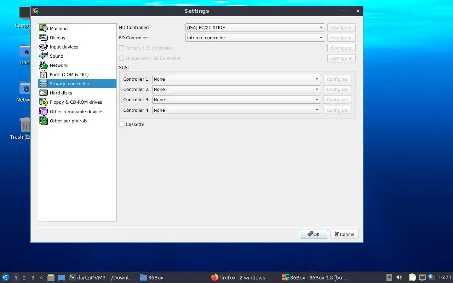
Task: Open Ports (COM & LPT) icon
Action: pyautogui.click(x=44, y=74)
